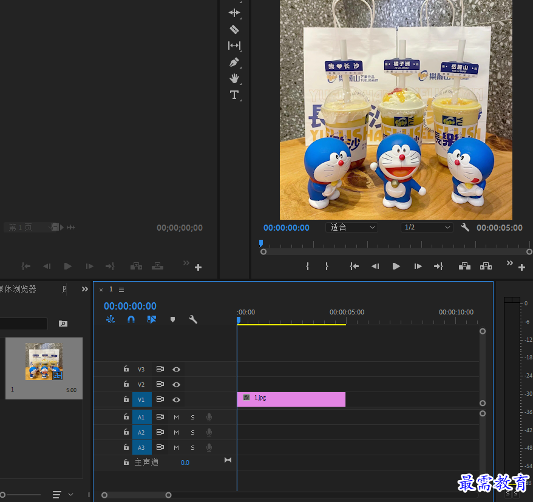This screenshot has width=533, height=502.
Task: Open Timeline display settings wrench
Action: click(193, 319)
